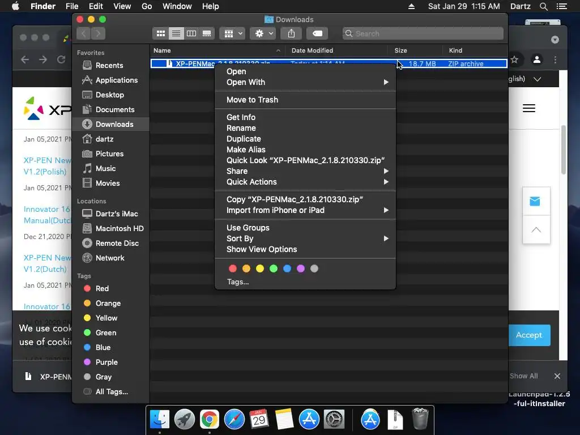Image resolution: width=580 pixels, height=435 pixels.
Task: Choose Show View Options
Action: [305, 249]
